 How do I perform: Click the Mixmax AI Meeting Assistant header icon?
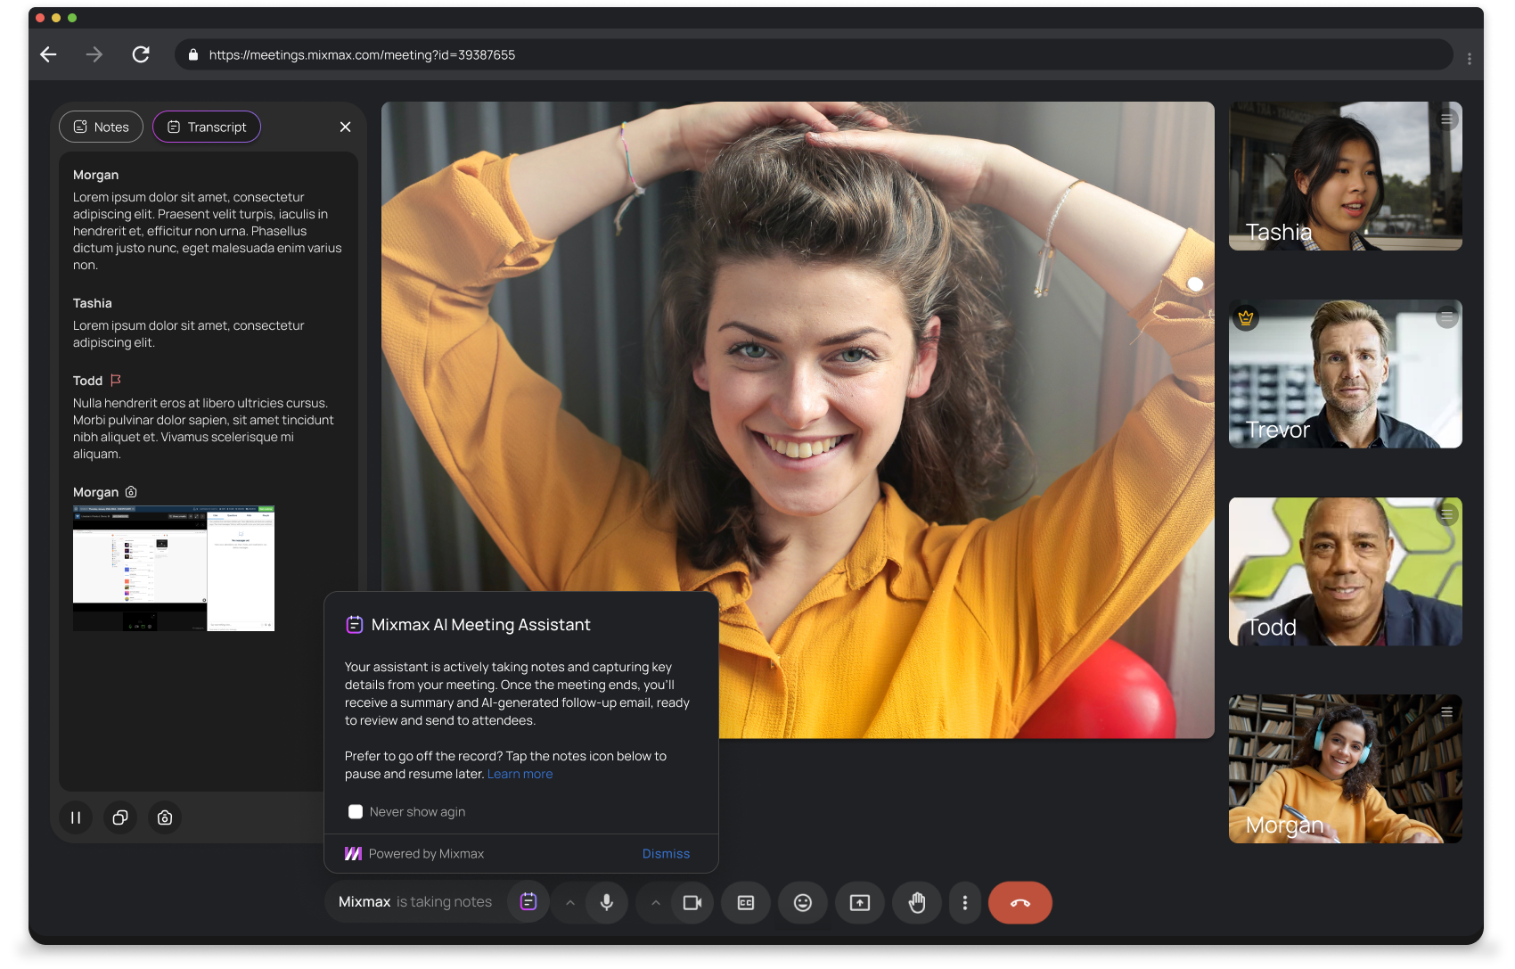(355, 624)
